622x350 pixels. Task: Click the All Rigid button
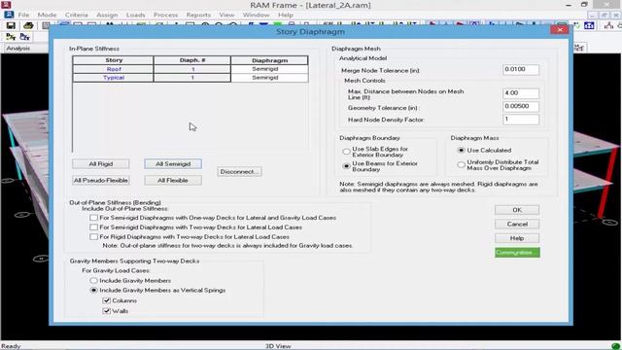pos(101,164)
